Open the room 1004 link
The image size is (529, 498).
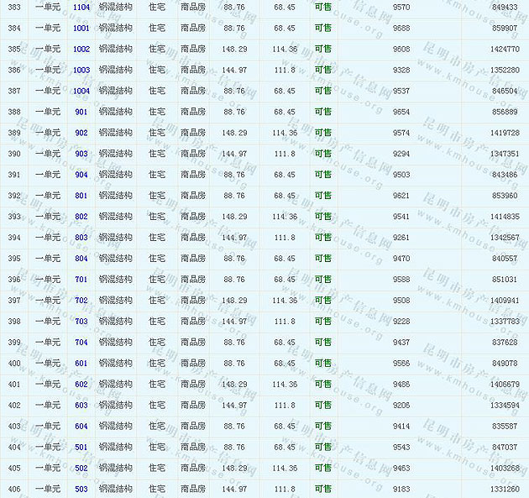pos(81,91)
